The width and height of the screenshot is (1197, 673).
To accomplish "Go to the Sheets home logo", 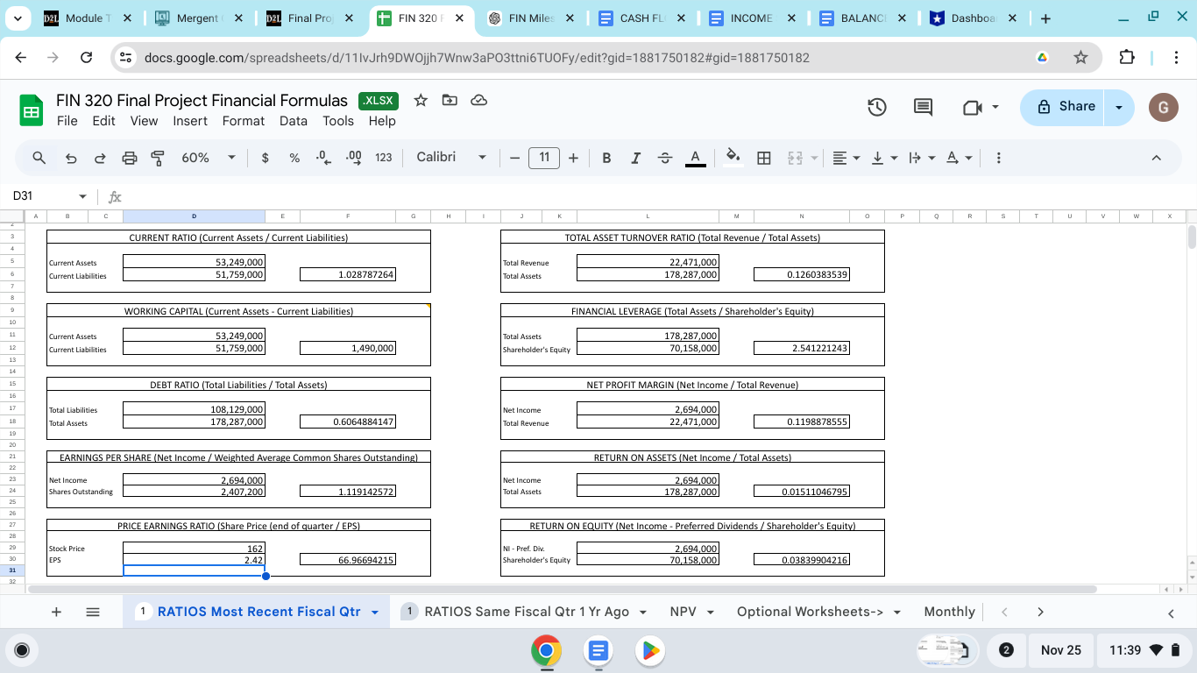I will [32, 110].
